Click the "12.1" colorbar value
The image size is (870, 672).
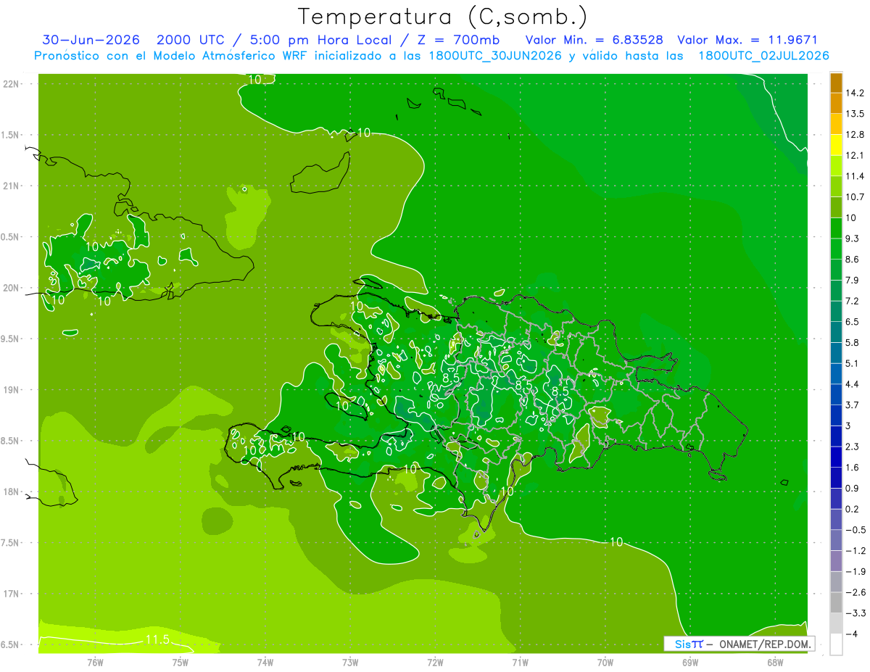pos(855,155)
